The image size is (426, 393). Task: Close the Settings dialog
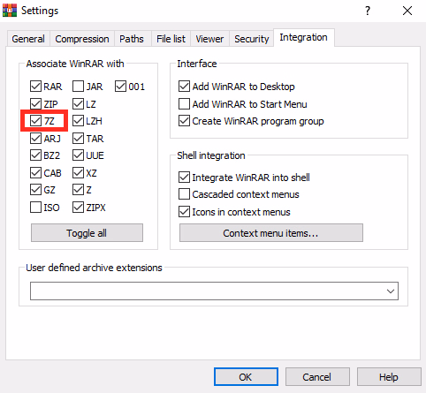pos(407,11)
